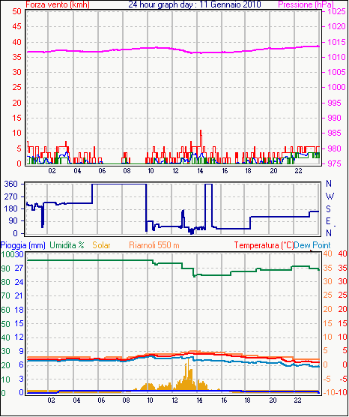Click the '24 hour graph day : 11 Gennaio 2010' title
The height and width of the screenshot is (417, 349).
[x=195, y=4]
